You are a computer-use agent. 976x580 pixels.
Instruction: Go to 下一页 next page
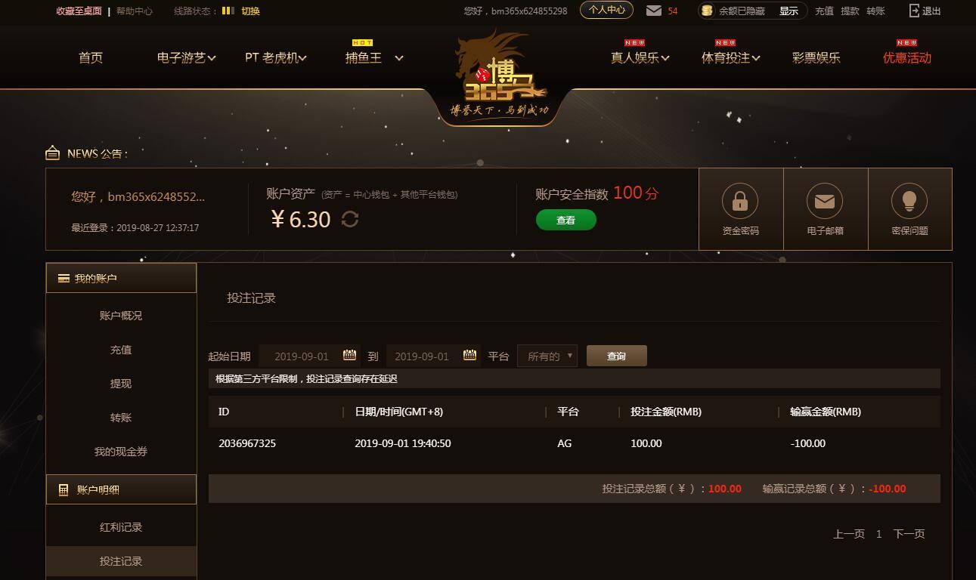click(909, 533)
